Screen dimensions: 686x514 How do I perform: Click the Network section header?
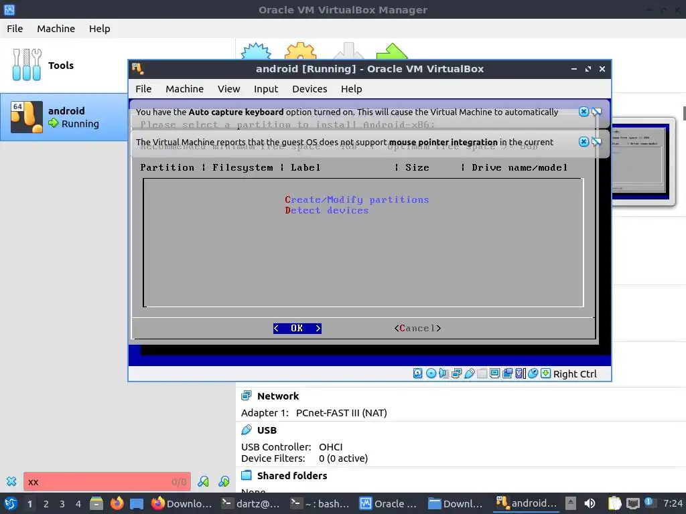tap(278, 396)
